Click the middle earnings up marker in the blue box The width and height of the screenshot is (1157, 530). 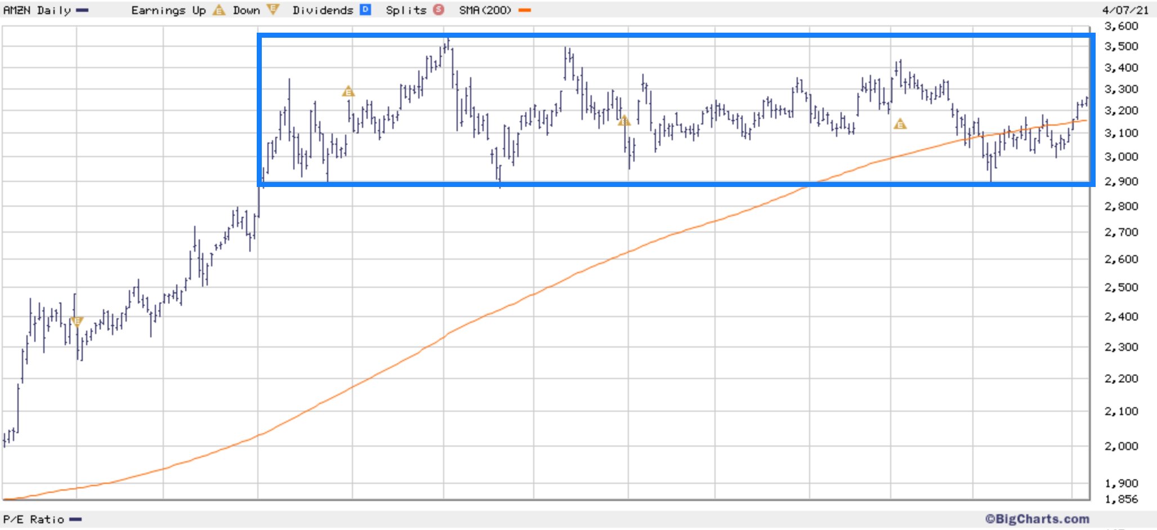[x=624, y=121]
